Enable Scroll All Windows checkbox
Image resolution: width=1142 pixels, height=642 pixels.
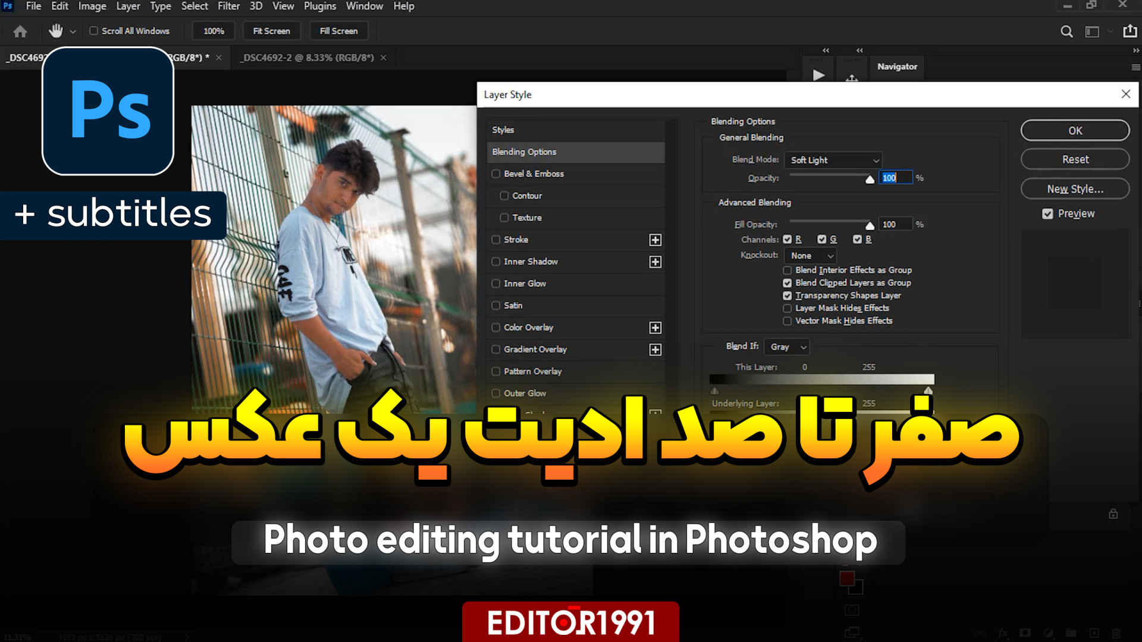tap(94, 31)
